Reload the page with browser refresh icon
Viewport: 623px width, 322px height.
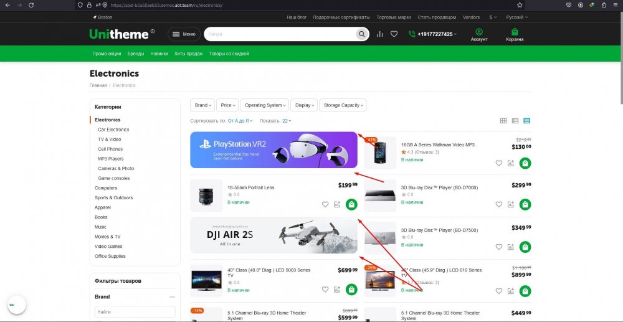(31, 5)
